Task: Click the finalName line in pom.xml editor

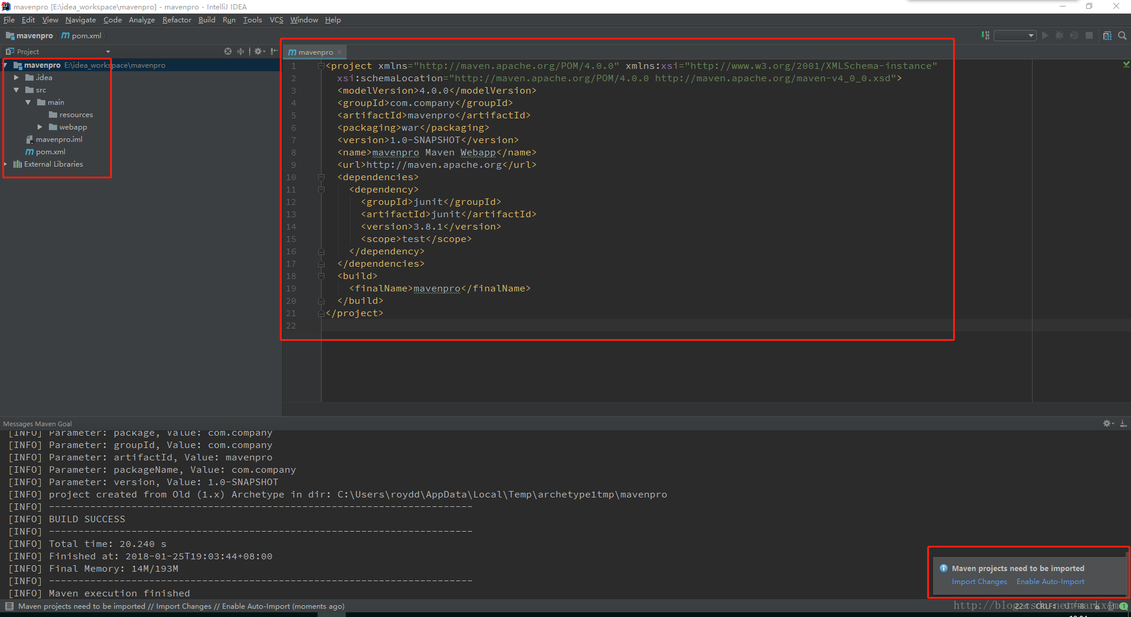Action: point(439,288)
